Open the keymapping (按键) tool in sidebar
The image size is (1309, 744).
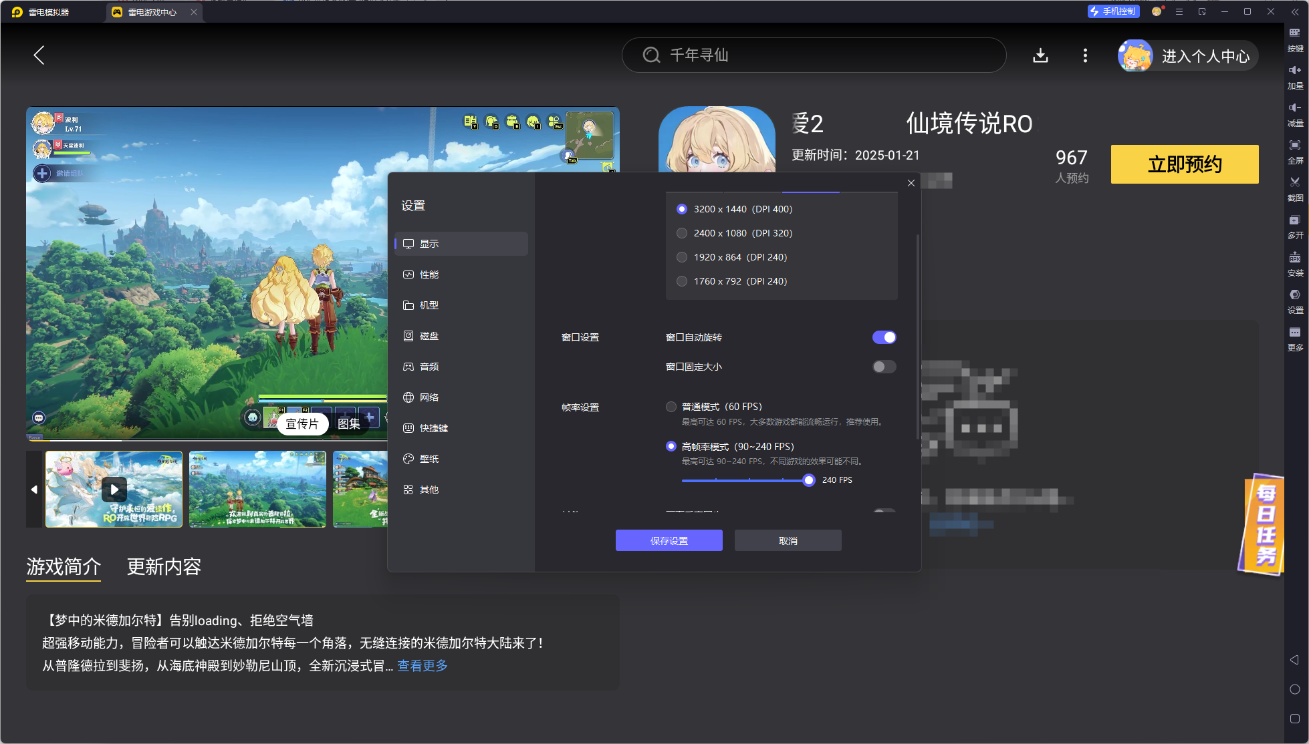1295,39
